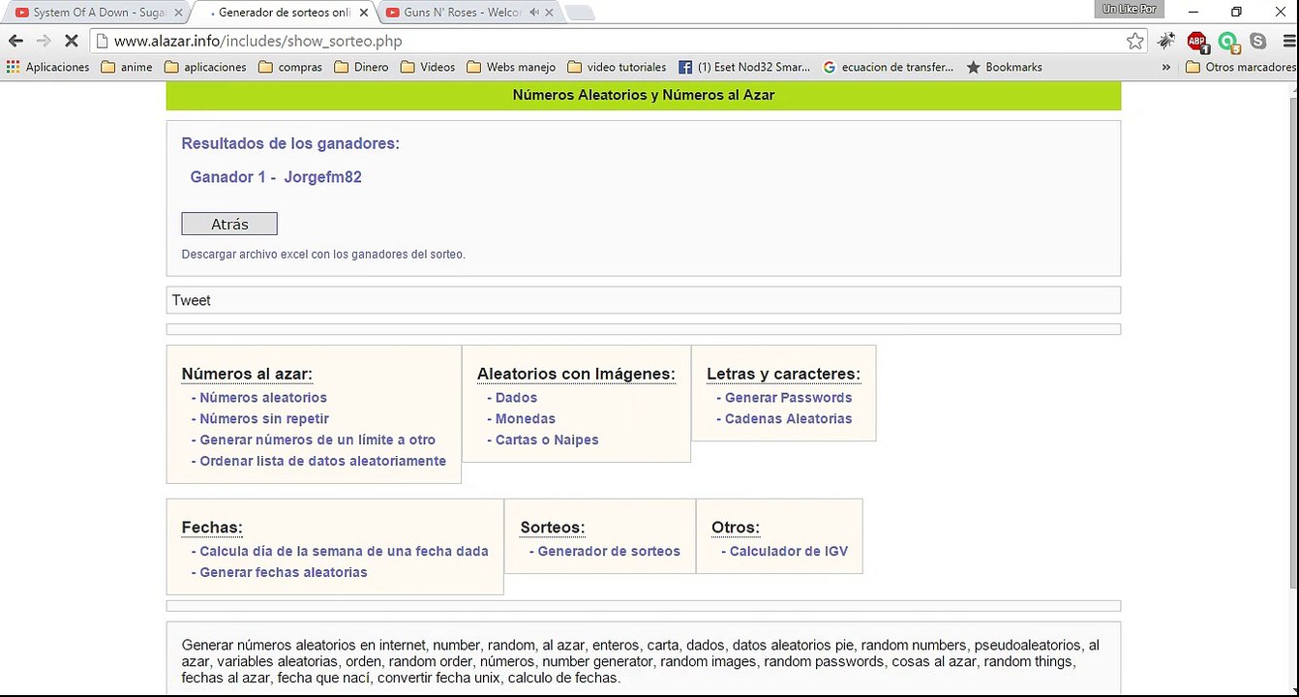Open the Otros marcadores folder
The image size is (1299, 697).
tap(1240, 67)
